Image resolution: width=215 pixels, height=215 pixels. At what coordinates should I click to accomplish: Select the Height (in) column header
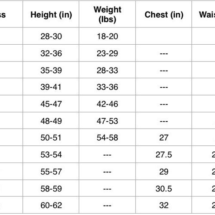click(x=51, y=15)
